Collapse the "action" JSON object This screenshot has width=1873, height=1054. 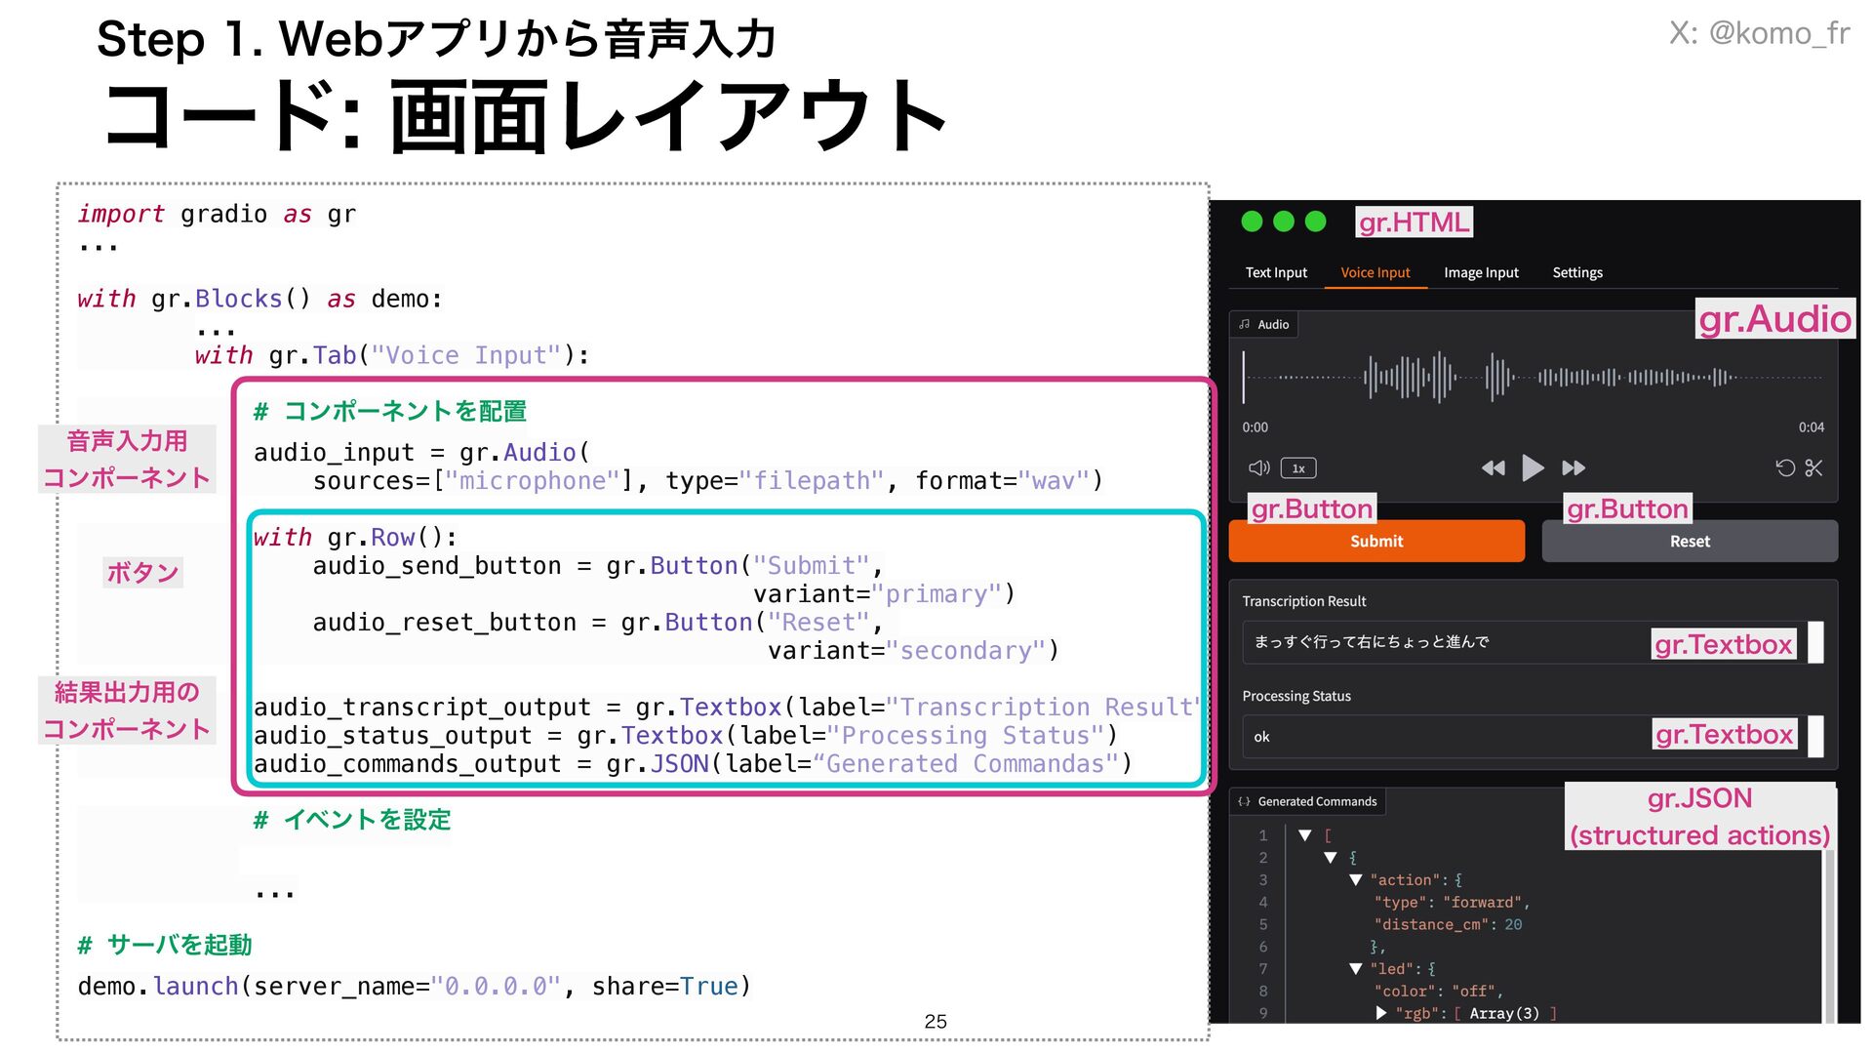click(1355, 880)
